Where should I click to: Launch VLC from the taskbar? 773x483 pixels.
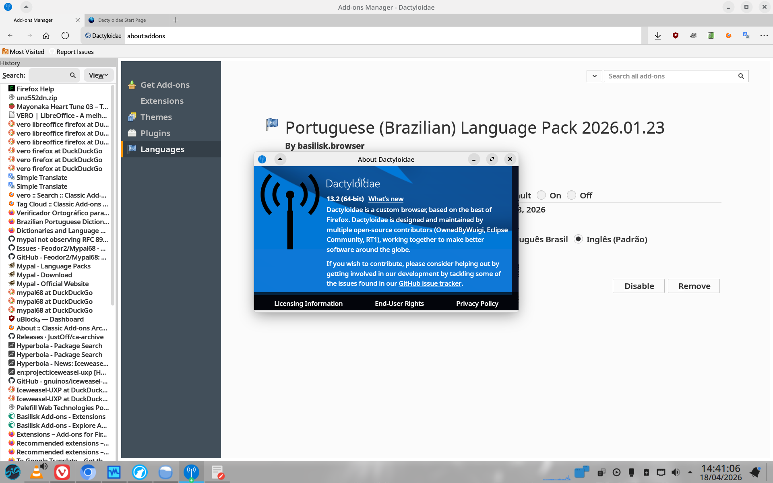[37, 472]
